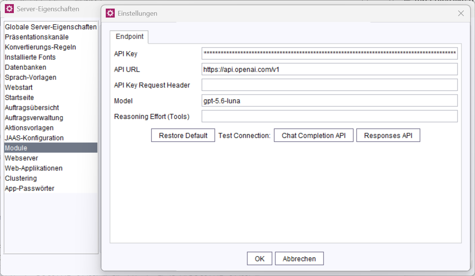
Task: Click the API Key Request Header field
Action: (x=330, y=85)
